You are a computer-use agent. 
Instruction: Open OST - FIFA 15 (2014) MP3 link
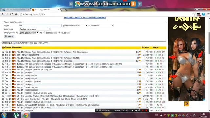coord(28,55)
